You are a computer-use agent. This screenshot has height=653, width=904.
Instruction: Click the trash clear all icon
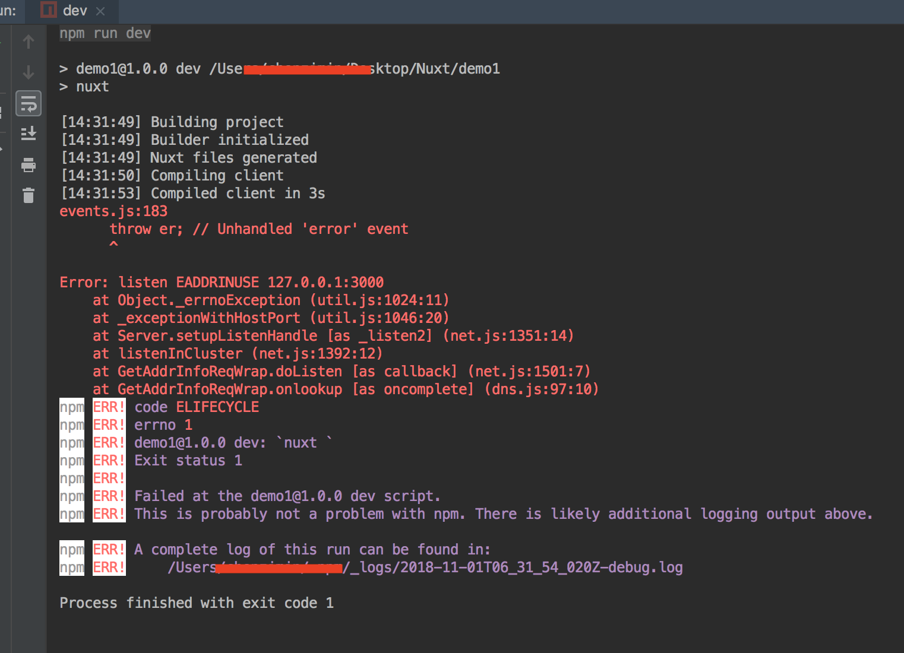29,195
